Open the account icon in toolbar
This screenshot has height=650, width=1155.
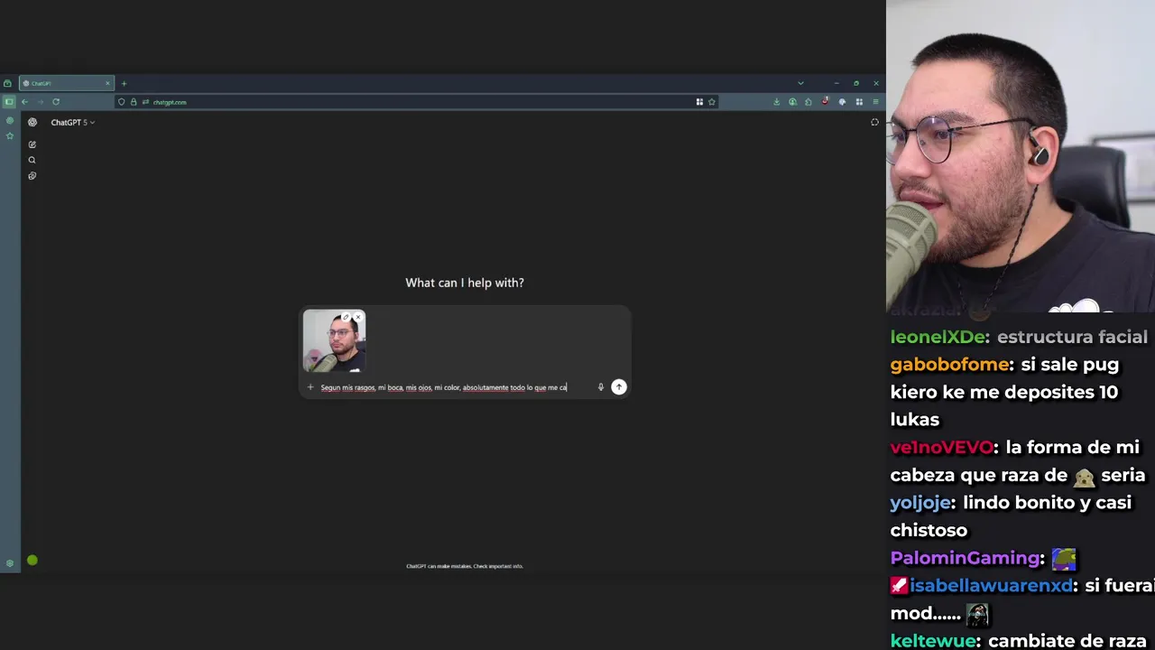792,102
